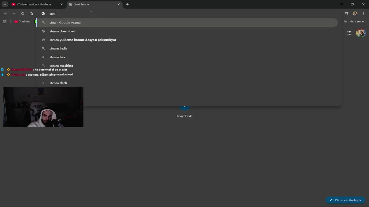The height and width of the screenshot is (207, 369).
Task: Open the home page icon
Action: click(x=31, y=14)
